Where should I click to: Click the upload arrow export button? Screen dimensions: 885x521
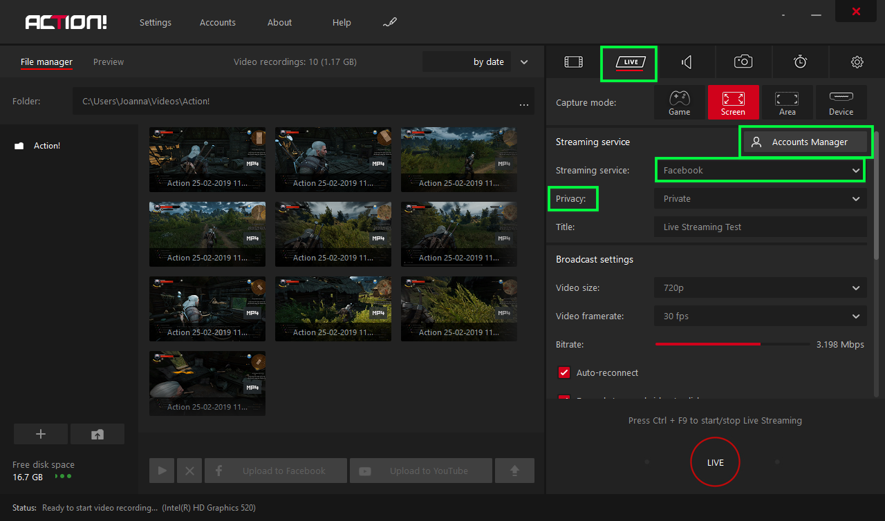point(514,471)
